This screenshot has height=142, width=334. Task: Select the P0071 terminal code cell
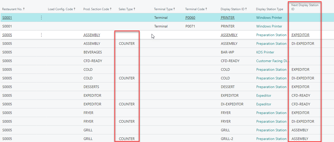190,26
